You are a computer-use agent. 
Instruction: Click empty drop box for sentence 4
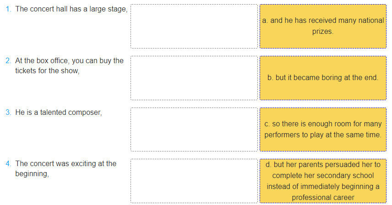pos(194,181)
